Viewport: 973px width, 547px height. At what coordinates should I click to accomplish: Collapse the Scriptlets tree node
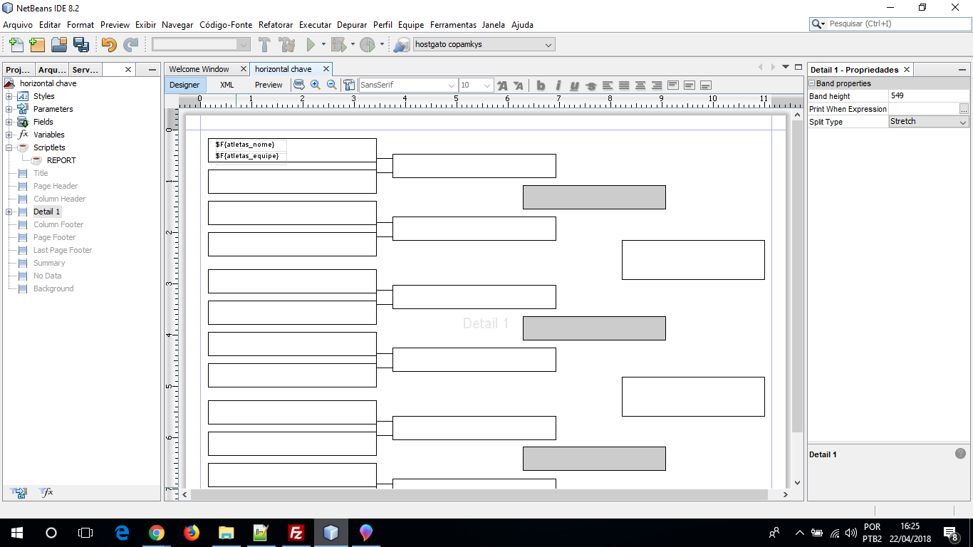[x=9, y=147]
